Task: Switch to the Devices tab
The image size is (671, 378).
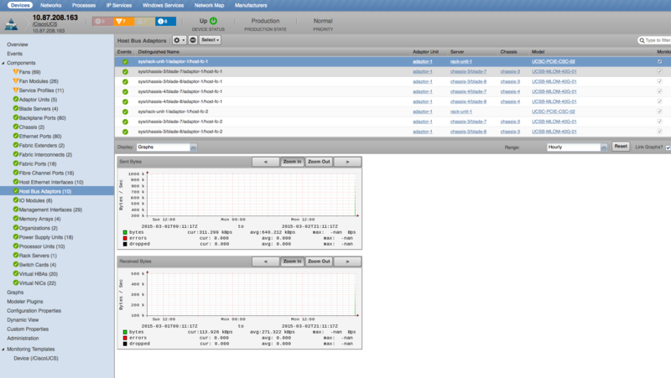Action: pyautogui.click(x=20, y=5)
